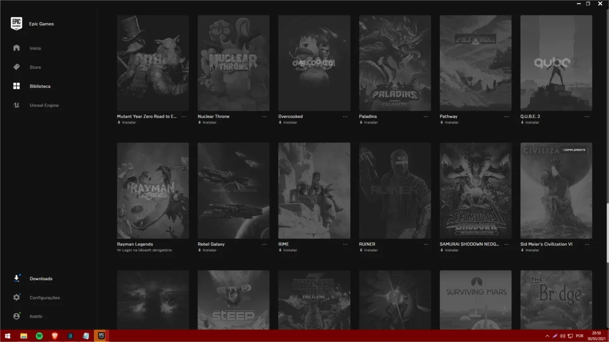
Task: Click the Store tag icon
Action: click(17, 67)
